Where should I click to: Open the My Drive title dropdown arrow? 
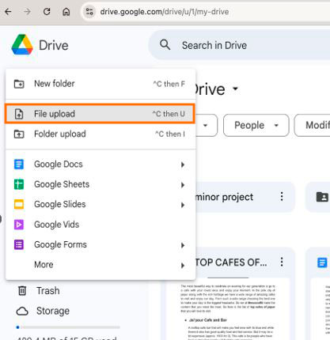click(x=235, y=89)
